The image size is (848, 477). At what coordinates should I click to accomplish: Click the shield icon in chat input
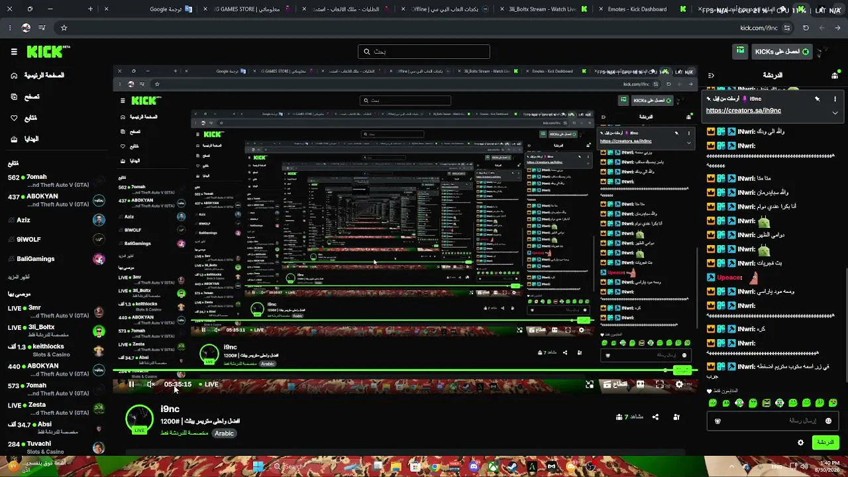pos(717,421)
